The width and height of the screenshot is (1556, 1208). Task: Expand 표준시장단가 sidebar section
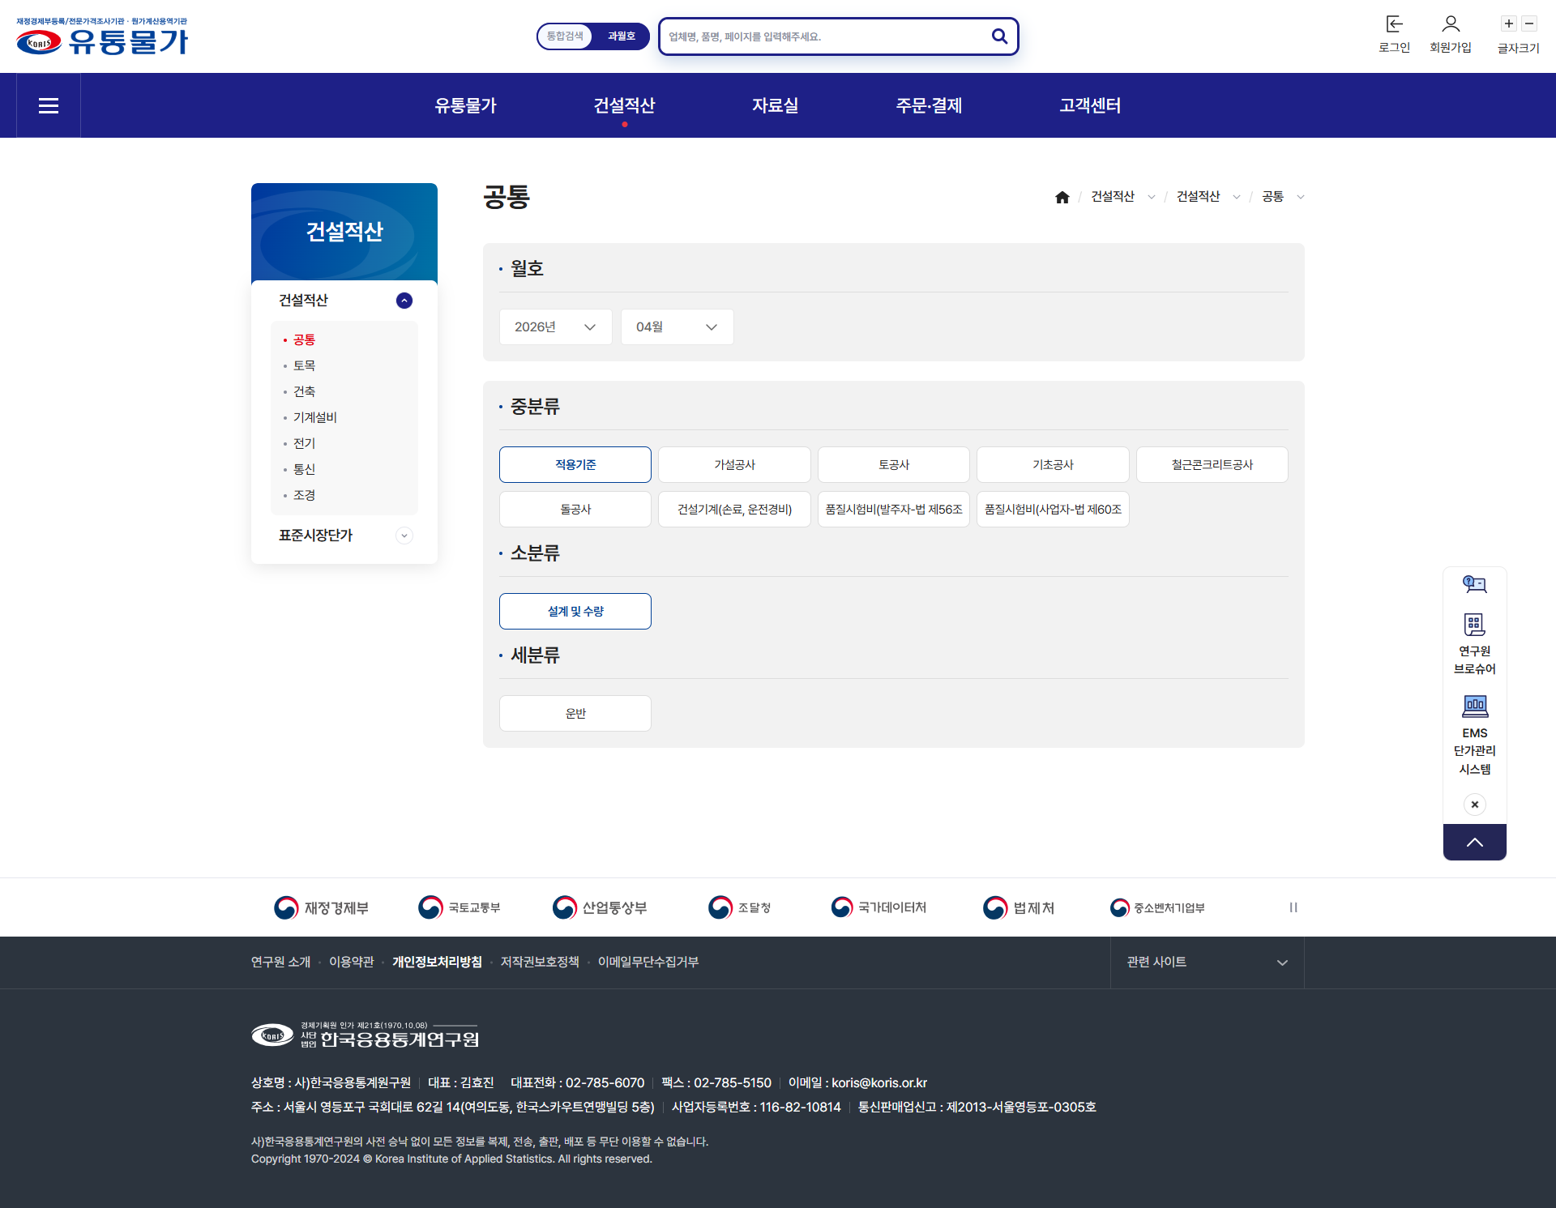tap(404, 536)
